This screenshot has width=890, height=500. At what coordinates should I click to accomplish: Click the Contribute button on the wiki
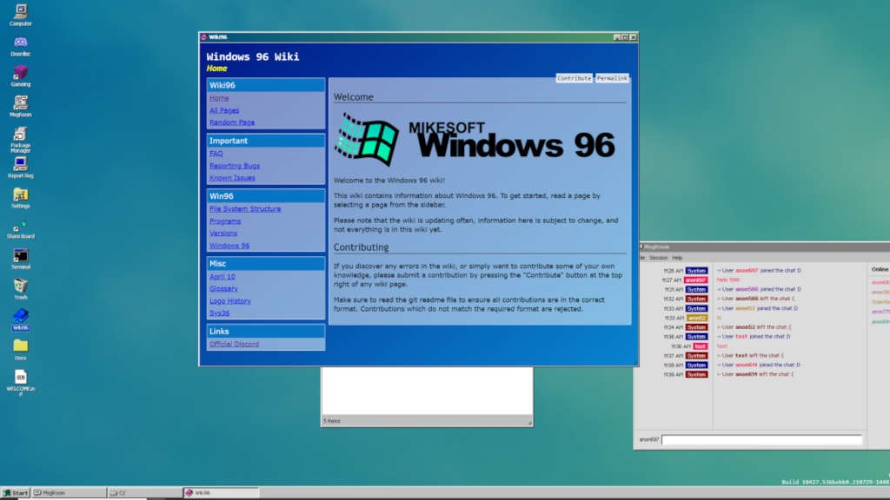click(x=573, y=77)
